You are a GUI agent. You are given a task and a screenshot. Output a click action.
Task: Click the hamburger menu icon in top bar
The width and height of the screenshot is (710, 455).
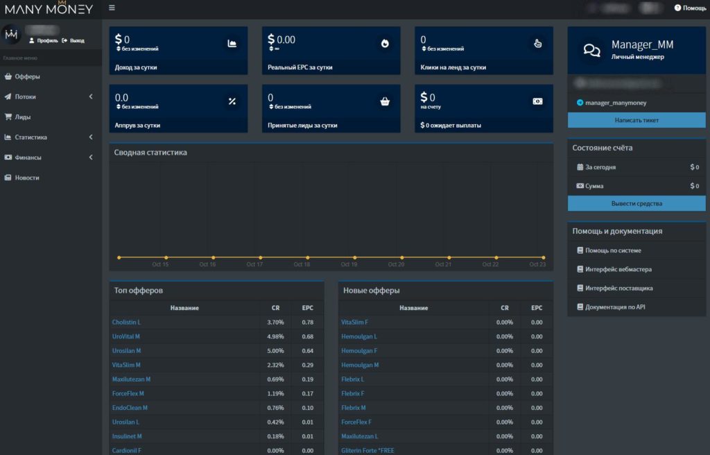[x=112, y=8]
